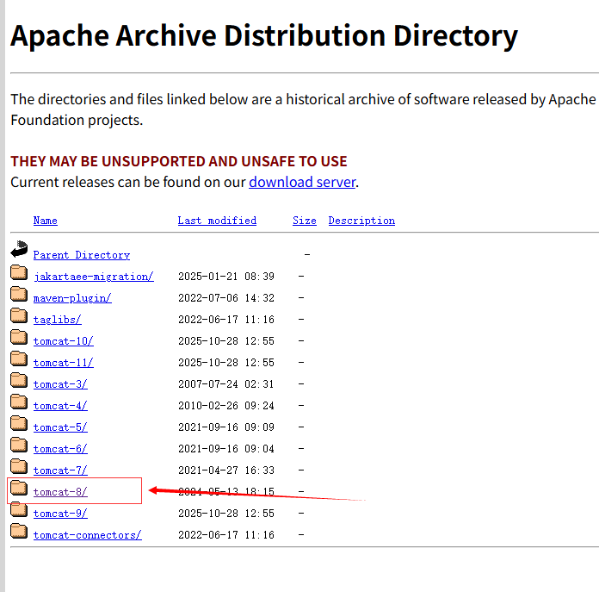Viewport: 599px width, 592px height.
Task: Open the tomcat-11/ directory link
Action: tap(64, 363)
